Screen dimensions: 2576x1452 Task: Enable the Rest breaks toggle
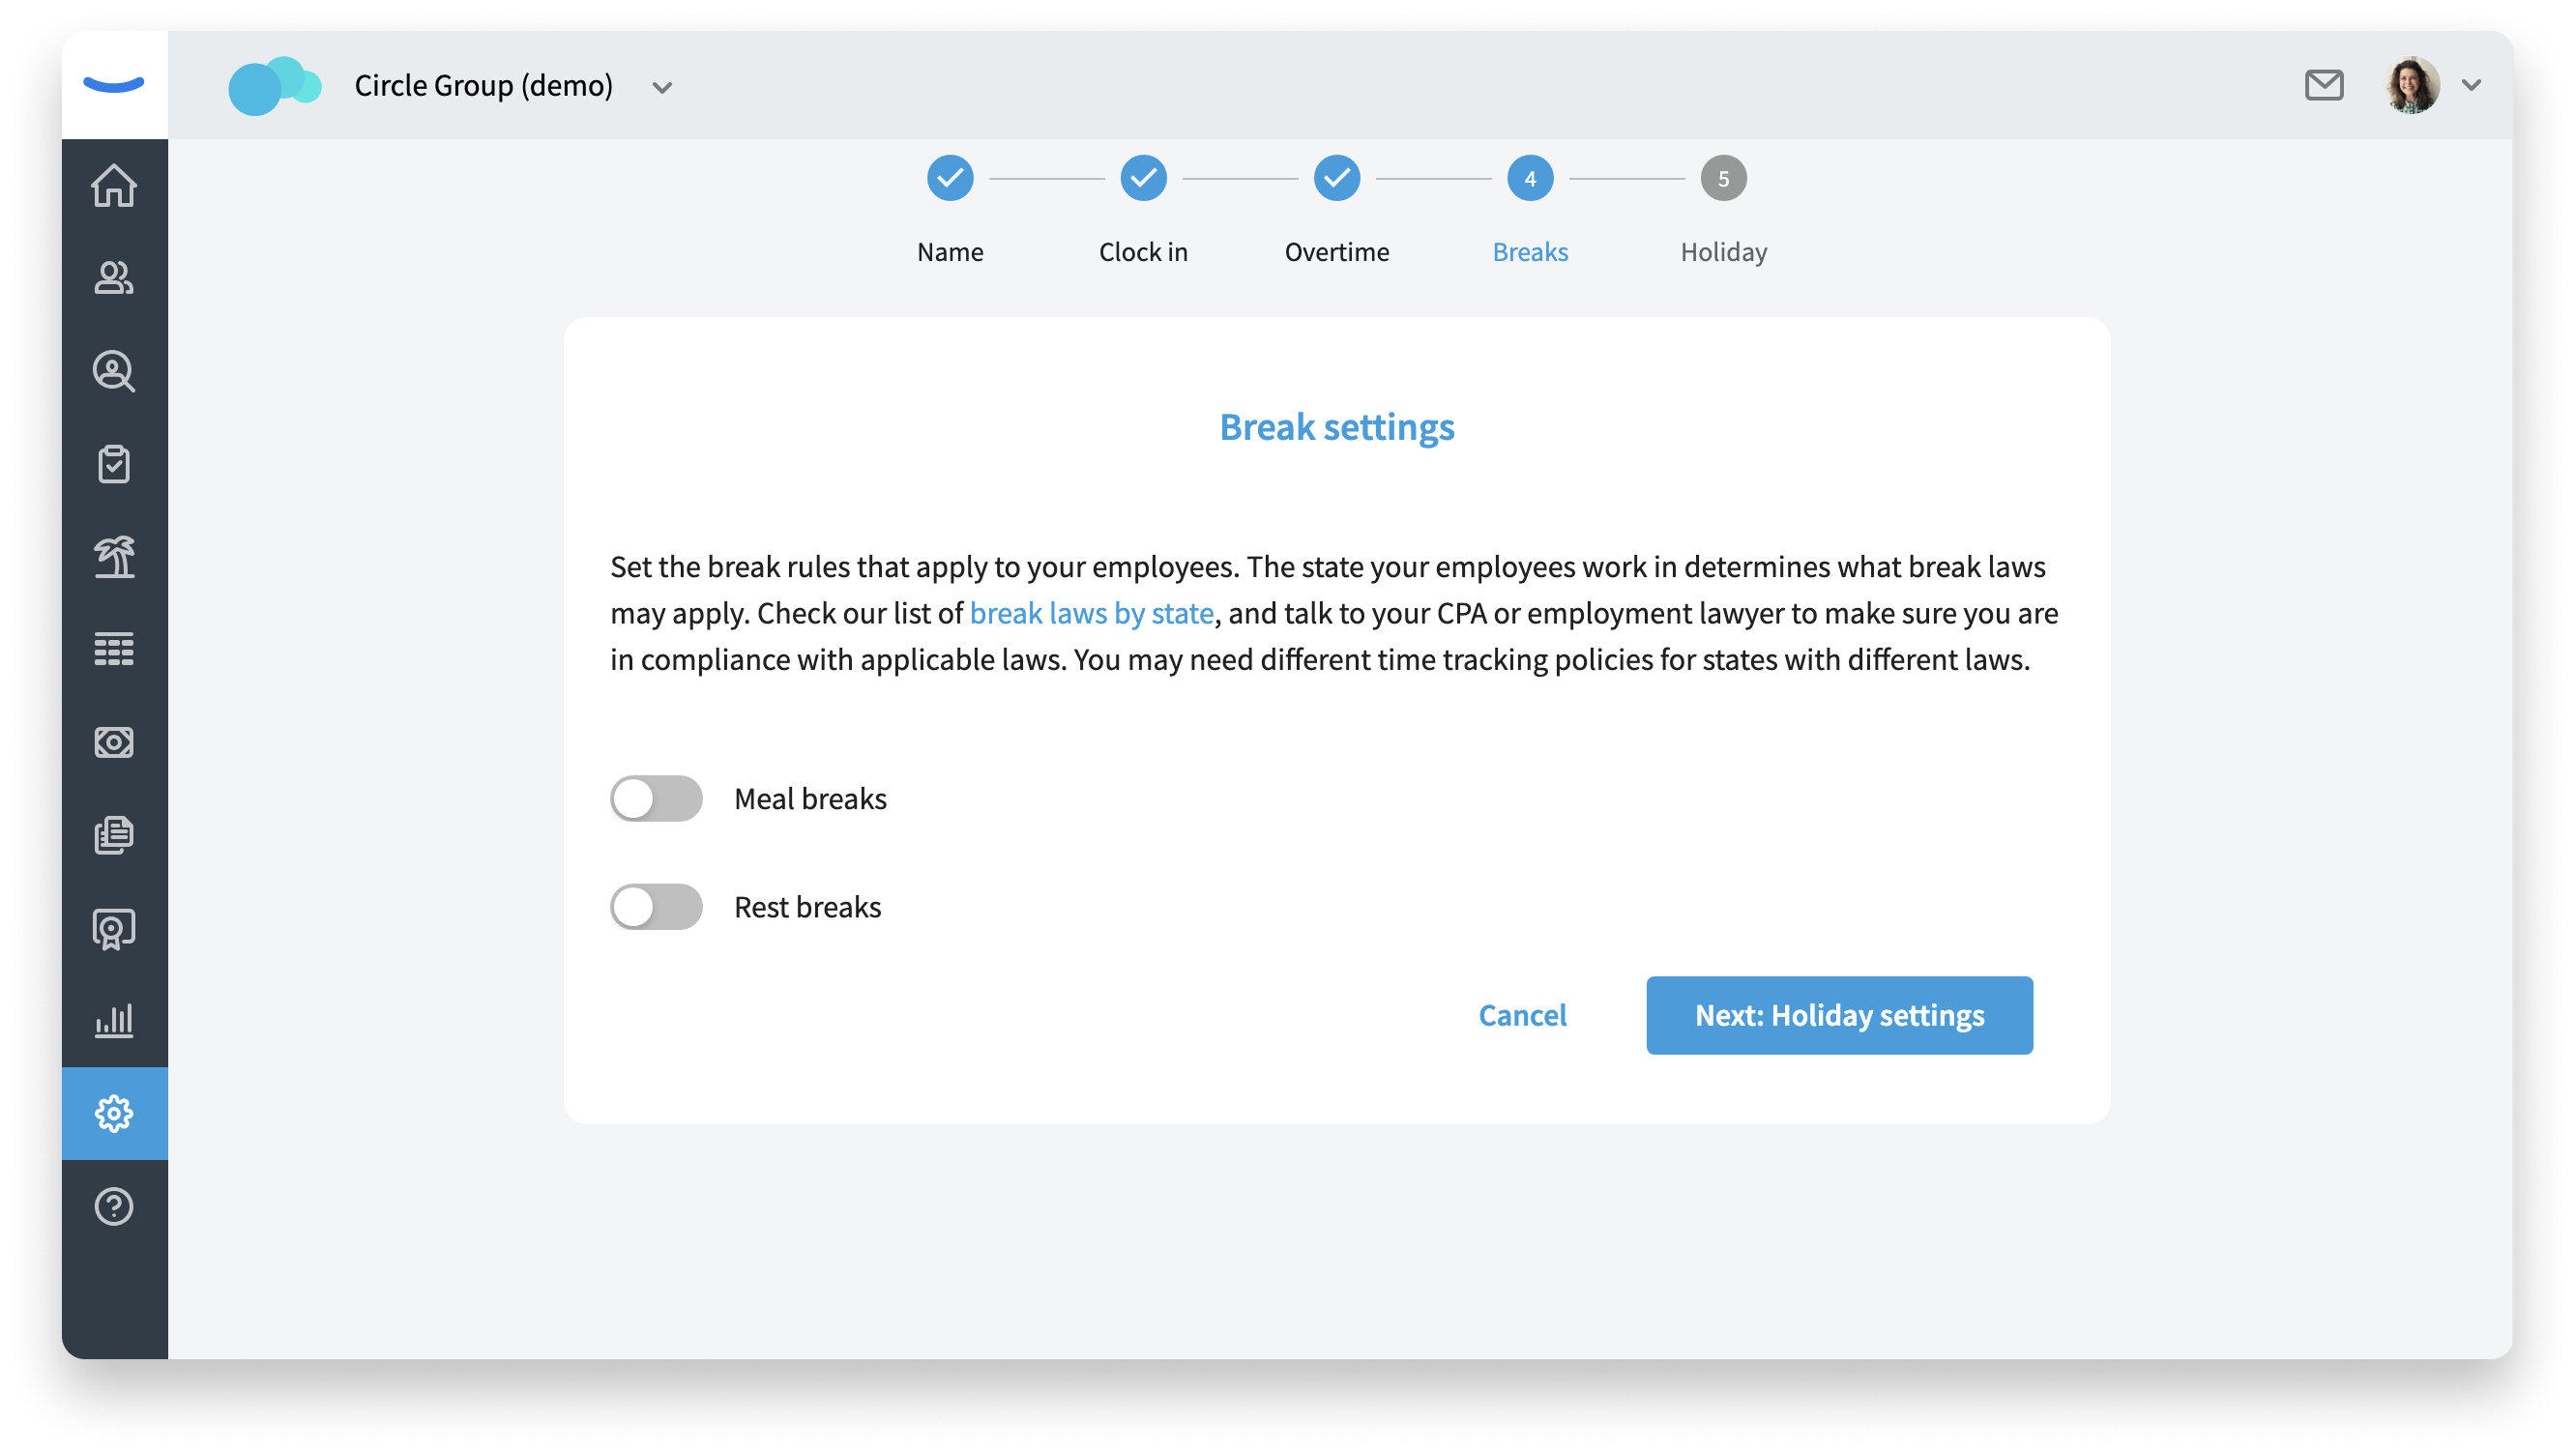tap(656, 906)
